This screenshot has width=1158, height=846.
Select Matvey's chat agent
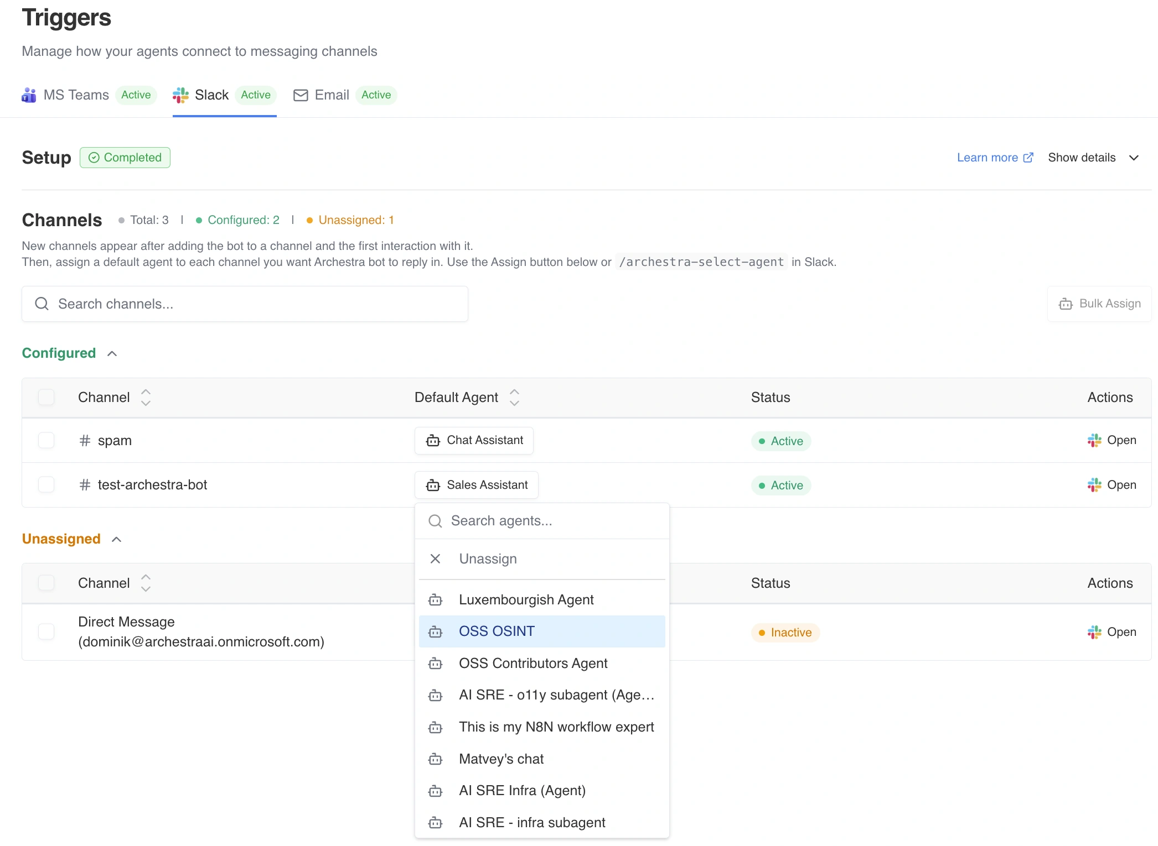tap(542, 759)
